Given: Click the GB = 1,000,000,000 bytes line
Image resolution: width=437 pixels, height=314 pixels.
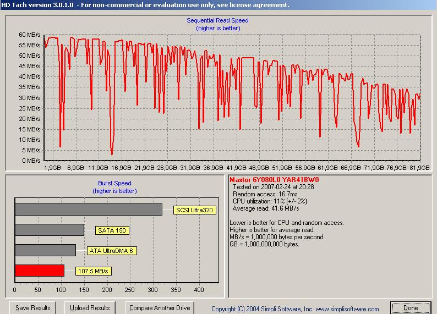Looking at the screenshot, I should pos(265,244).
